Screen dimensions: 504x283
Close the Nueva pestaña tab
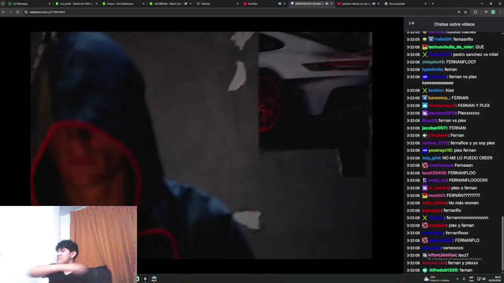(x=425, y=4)
